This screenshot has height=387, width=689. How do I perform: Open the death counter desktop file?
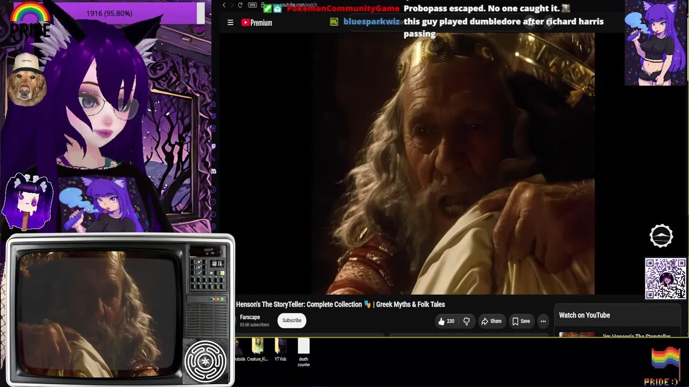click(304, 353)
